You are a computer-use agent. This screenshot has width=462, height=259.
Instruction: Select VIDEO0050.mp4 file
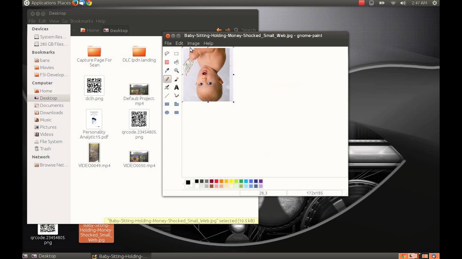[139, 159]
